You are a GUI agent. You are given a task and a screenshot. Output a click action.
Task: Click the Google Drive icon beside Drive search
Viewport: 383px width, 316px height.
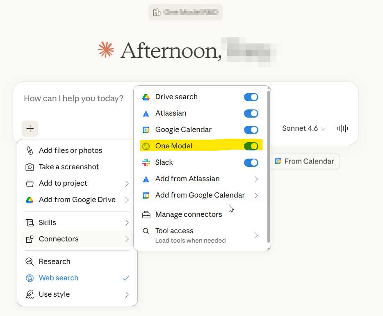pyautogui.click(x=146, y=97)
